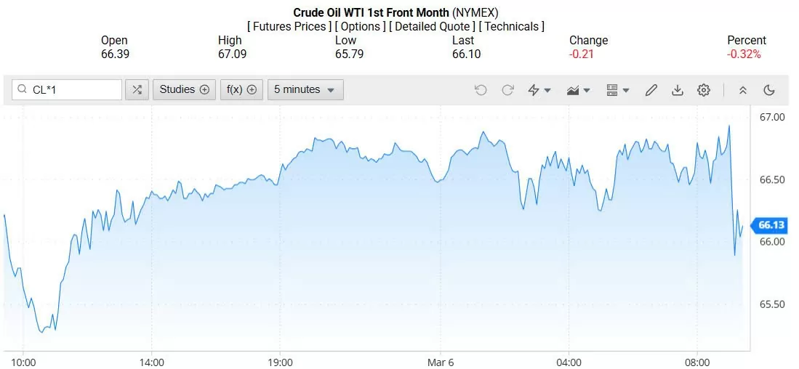Viewport: 799px width, 369px height.
Task: Open chart settings gear
Action: coord(704,90)
